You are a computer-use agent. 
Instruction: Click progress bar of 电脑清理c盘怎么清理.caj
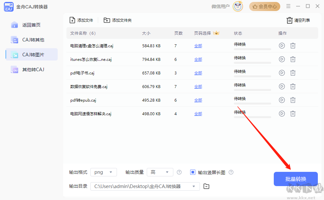252,49
